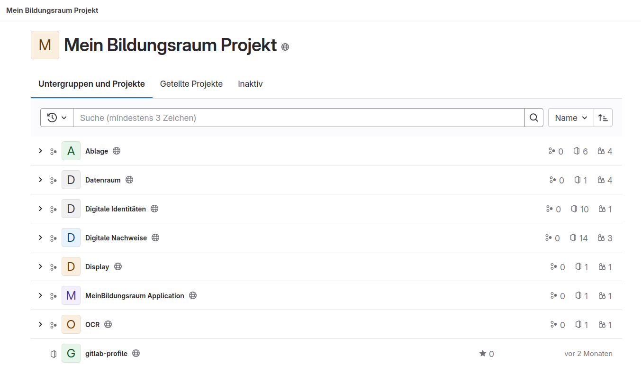This screenshot has width=641, height=375.
Task: Click globe icon beside Display
Action: 118,266
